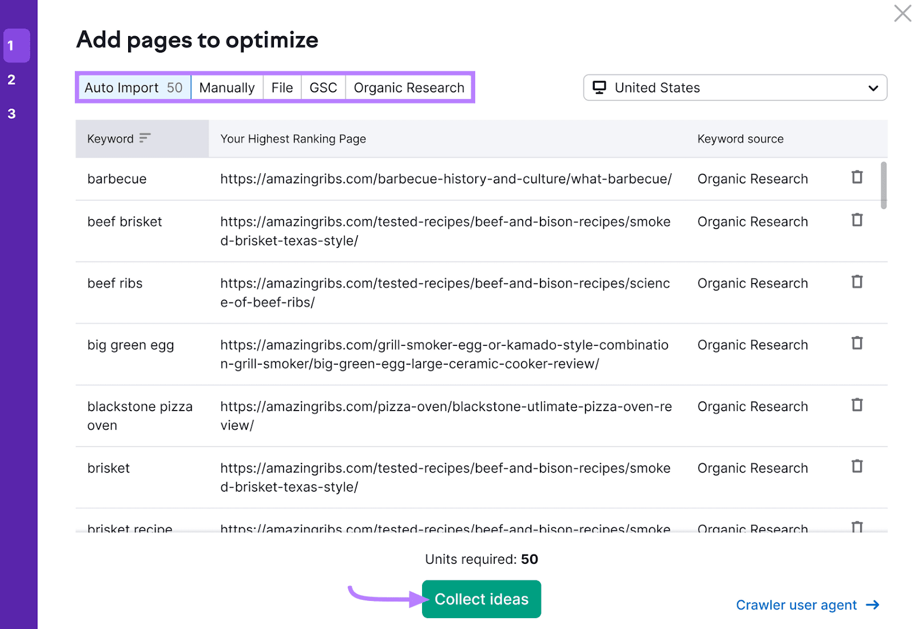Viewport: 915px width, 629px height.
Task: Remove the beef brisket keyword
Action: pos(857,220)
